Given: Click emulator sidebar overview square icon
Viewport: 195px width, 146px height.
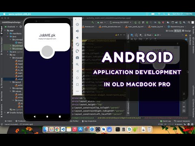Looking at the screenshot, I should click(x=77, y=84).
